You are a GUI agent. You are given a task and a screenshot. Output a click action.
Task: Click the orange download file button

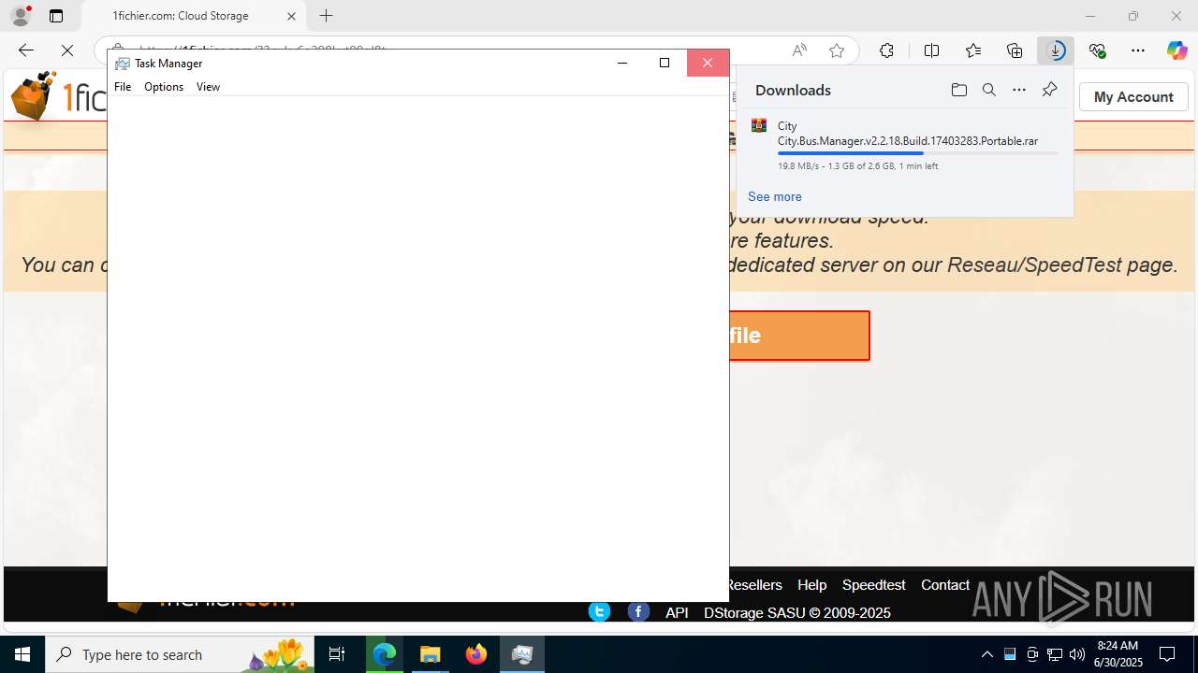799,336
